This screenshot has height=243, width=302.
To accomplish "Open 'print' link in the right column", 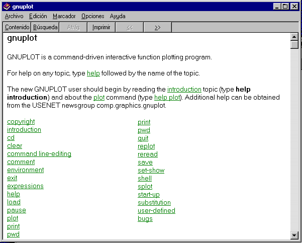I will click(x=144, y=122).
